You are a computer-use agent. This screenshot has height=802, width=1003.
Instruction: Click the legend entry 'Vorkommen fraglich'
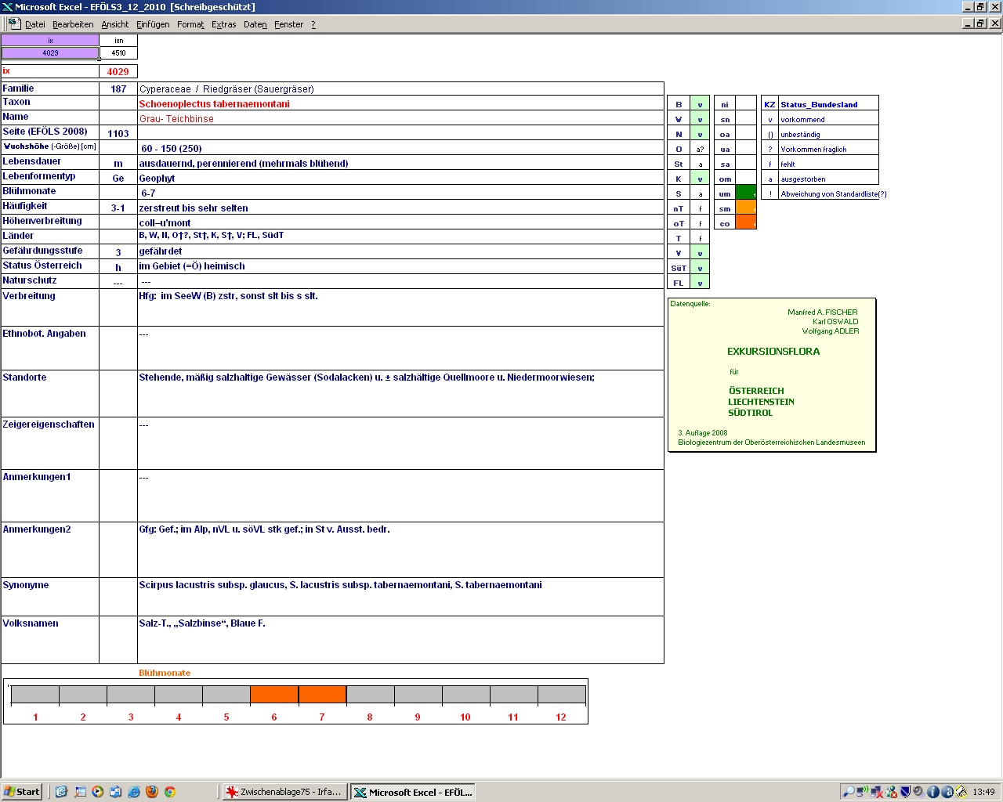coord(813,149)
